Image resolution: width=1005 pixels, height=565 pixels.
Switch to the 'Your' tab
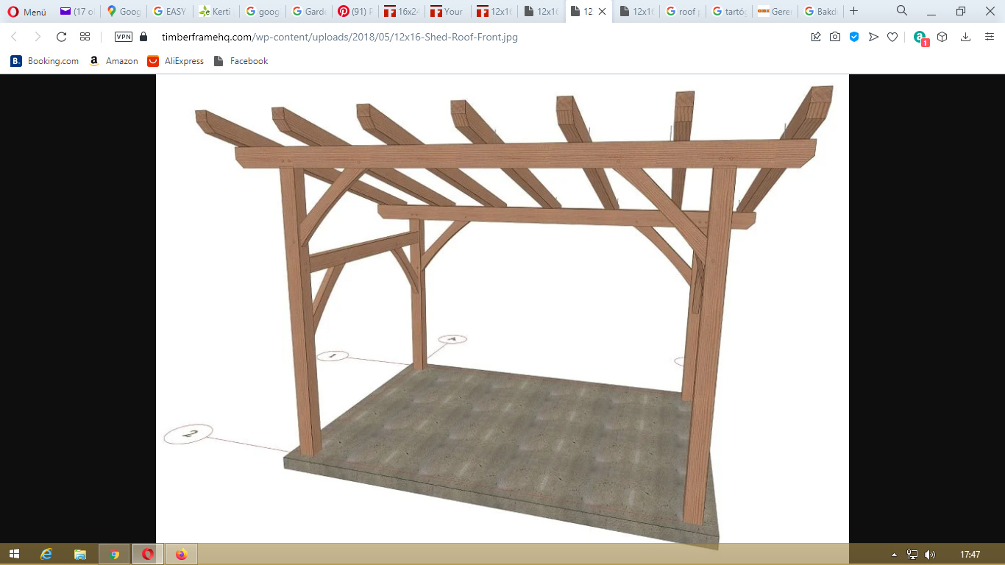pos(447,12)
